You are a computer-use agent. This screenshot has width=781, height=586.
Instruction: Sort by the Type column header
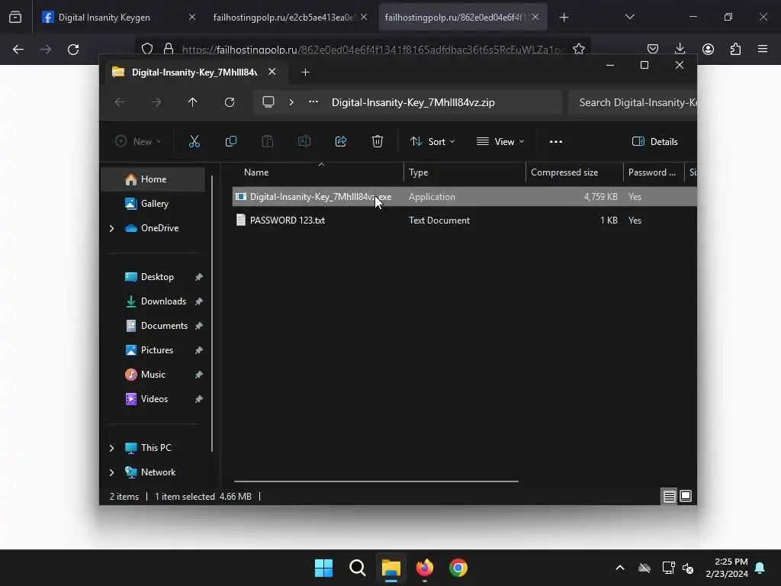click(464, 172)
